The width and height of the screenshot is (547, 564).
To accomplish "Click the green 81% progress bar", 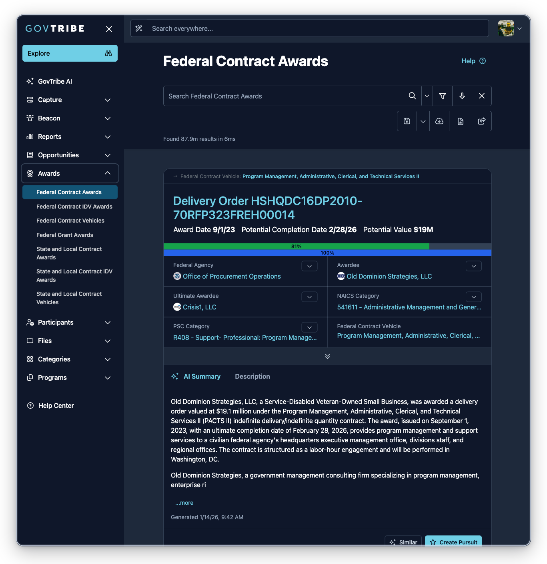I will click(297, 246).
